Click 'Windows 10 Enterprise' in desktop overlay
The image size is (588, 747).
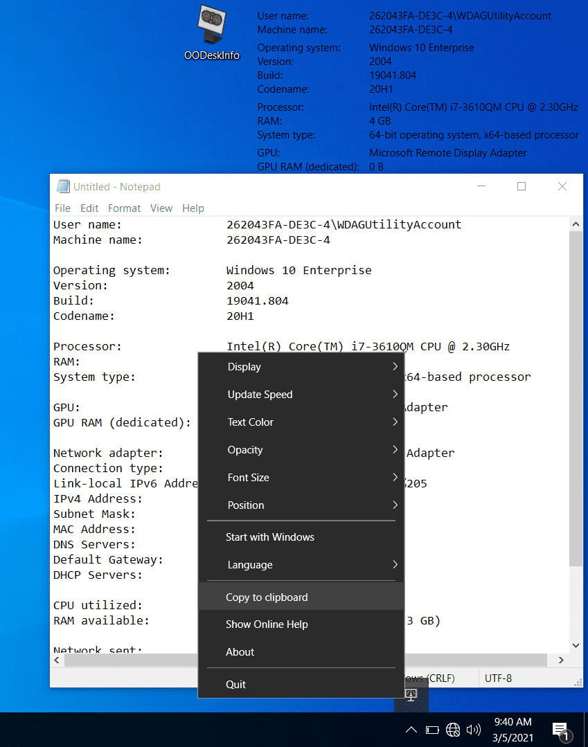click(x=422, y=48)
